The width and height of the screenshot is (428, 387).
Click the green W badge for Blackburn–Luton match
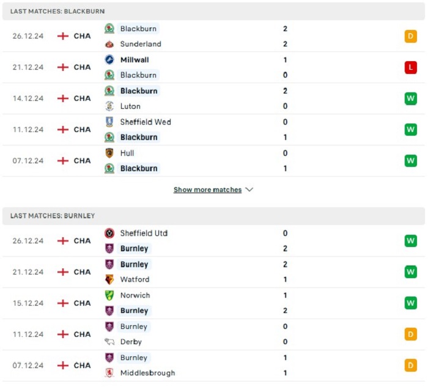point(410,98)
